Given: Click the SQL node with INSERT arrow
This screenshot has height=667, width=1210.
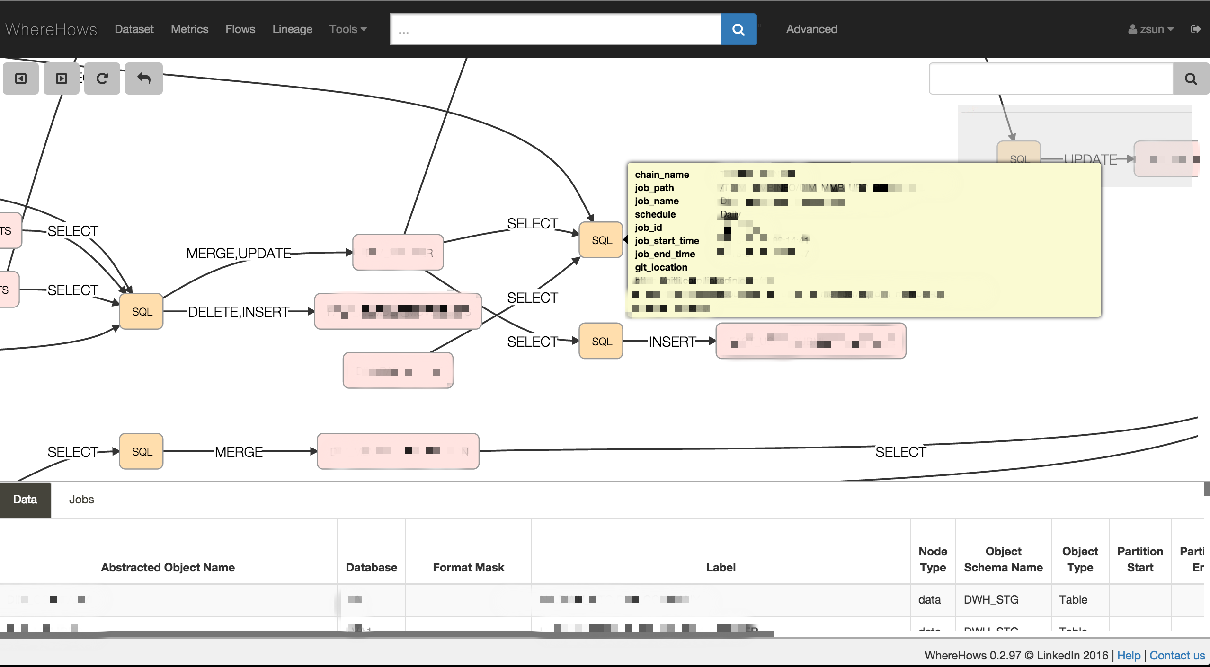Looking at the screenshot, I should (x=601, y=341).
